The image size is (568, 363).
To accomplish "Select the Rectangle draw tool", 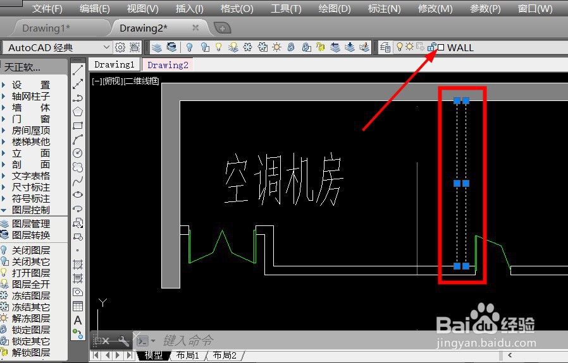I will coord(78,126).
